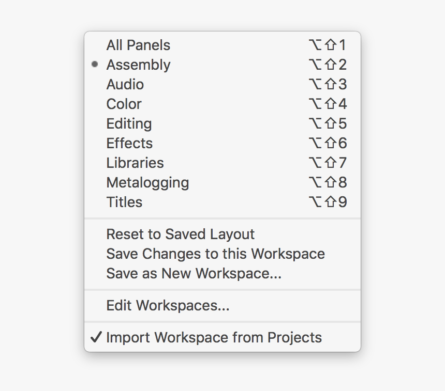This screenshot has width=445, height=391.
Task: Select the Titles workspace
Action: tap(124, 202)
